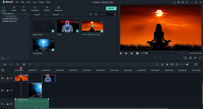Click the filter funnel icon in media library
The height and width of the screenshot is (109, 203).
point(91,15)
